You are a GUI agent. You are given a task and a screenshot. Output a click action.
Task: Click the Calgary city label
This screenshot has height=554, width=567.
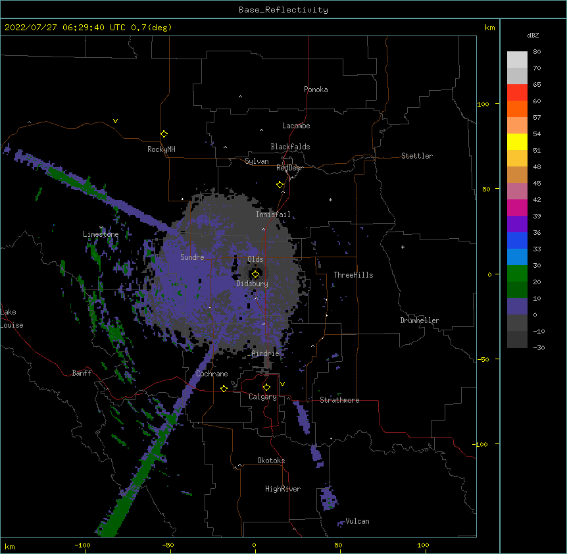(x=262, y=397)
